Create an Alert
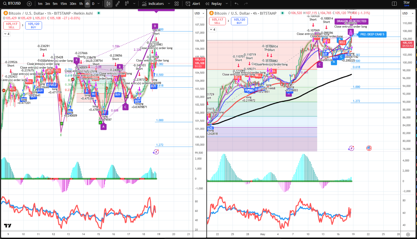The height and width of the screenshot is (239, 417). [x=193, y=4]
